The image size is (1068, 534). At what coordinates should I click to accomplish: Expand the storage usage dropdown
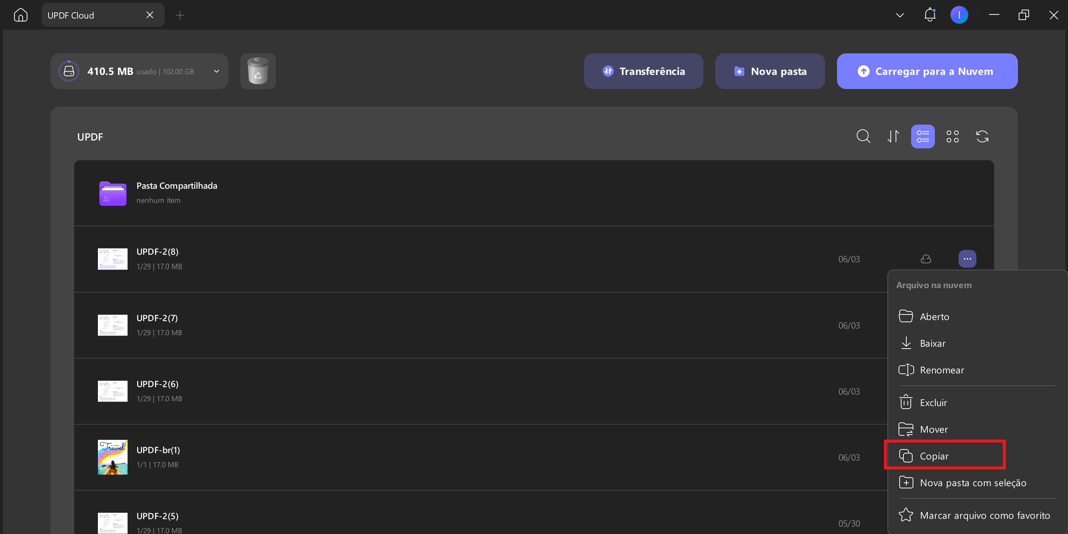tap(217, 71)
